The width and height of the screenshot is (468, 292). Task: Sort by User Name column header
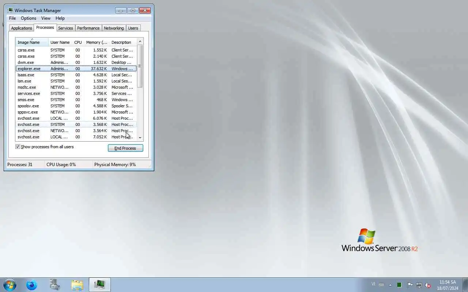click(x=60, y=42)
